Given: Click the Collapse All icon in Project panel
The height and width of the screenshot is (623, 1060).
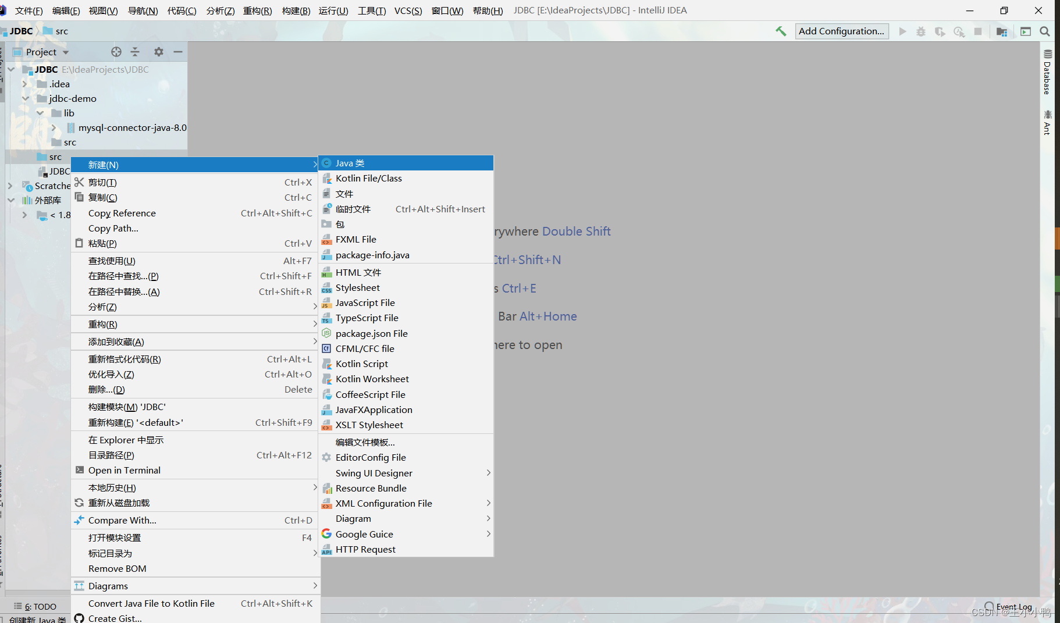Looking at the screenshot, I should point(135,52).
